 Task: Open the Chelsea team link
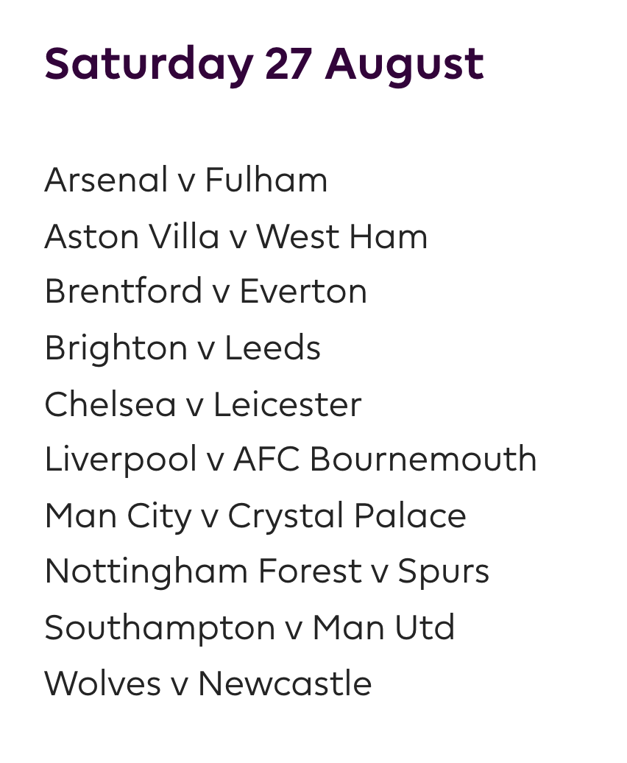click(x=110, y=404)
